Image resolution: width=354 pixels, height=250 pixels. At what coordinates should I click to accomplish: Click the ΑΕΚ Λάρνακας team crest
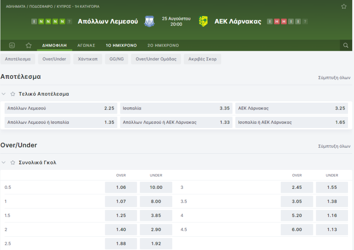pyautogui.click(x=203, y=21)
